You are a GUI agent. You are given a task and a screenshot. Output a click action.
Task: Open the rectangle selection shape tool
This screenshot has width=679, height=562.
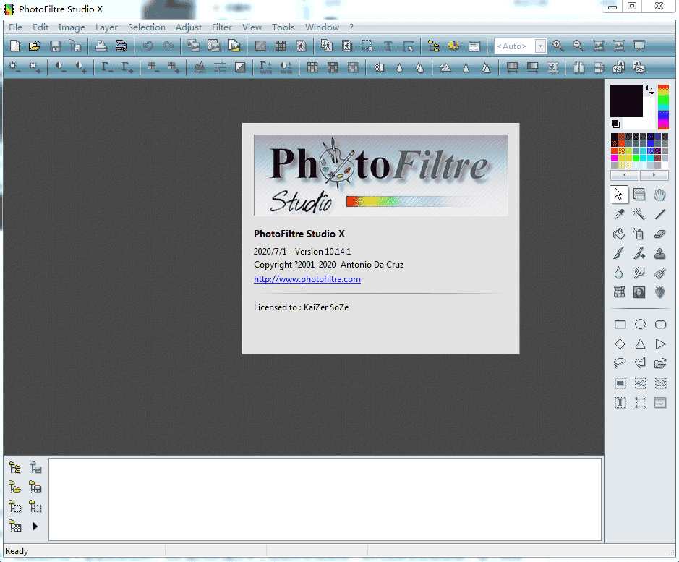[620, 324]
